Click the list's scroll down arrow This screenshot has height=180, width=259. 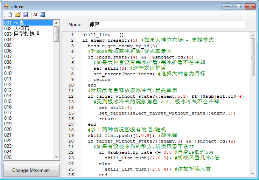point(56,157)
